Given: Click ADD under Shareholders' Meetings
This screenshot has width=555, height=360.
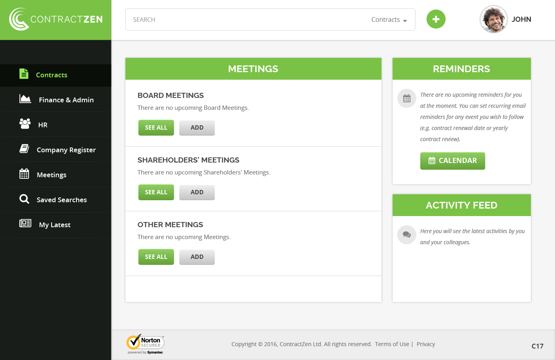Looking at the screenshot, I should point(197,192).
